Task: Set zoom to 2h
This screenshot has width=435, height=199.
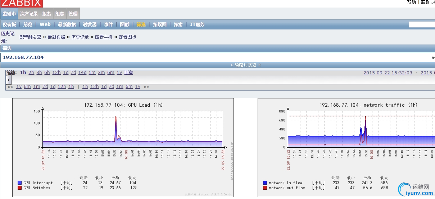Action: pyautogui.click(x=31, y=73)
